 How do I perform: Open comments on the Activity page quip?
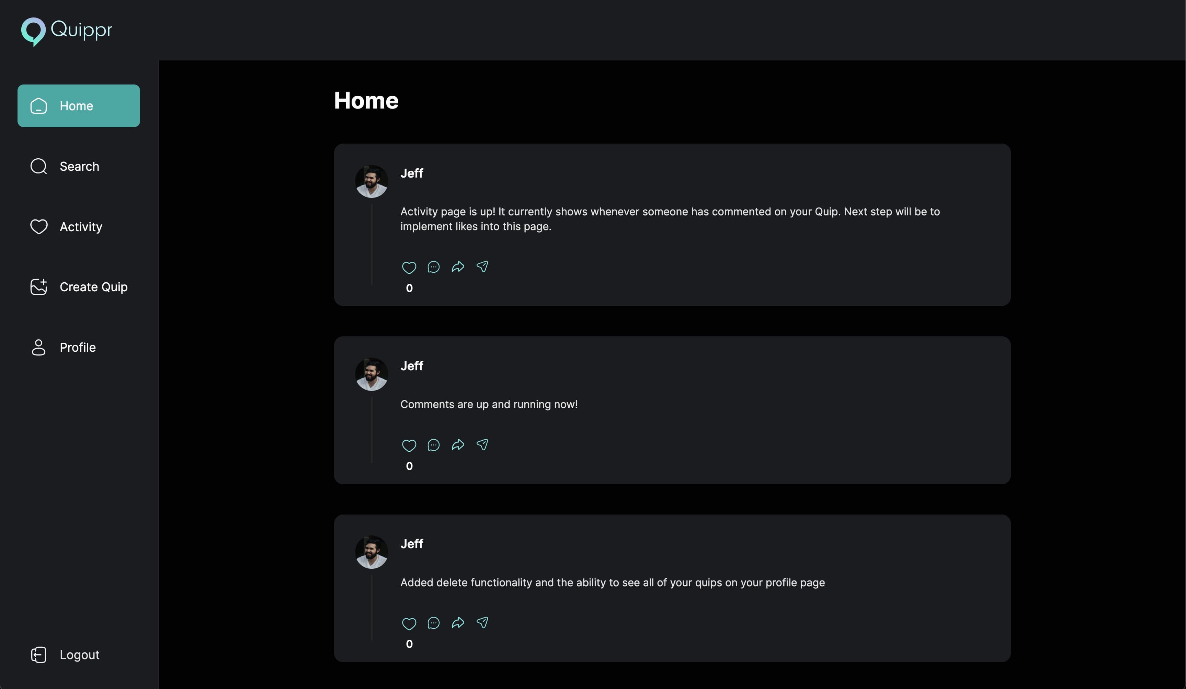(433, 267)
